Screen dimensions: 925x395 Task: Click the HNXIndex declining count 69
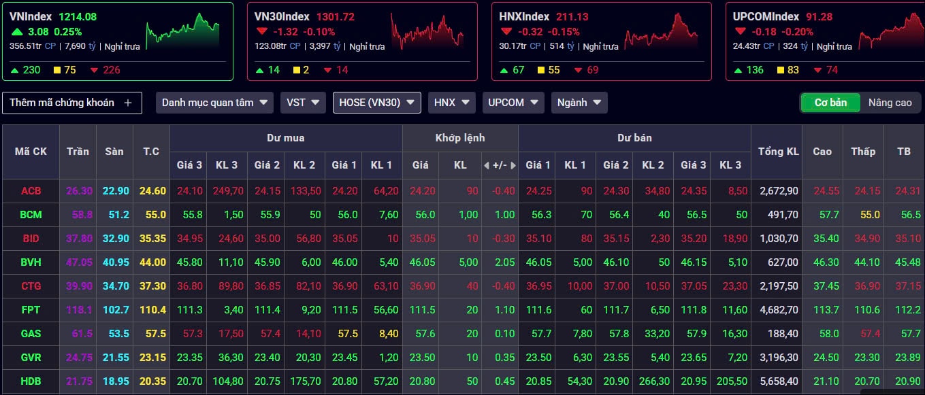point(592,70)
